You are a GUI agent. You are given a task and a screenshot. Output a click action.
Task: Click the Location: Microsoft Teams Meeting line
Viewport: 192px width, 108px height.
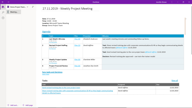coord(56,23)
